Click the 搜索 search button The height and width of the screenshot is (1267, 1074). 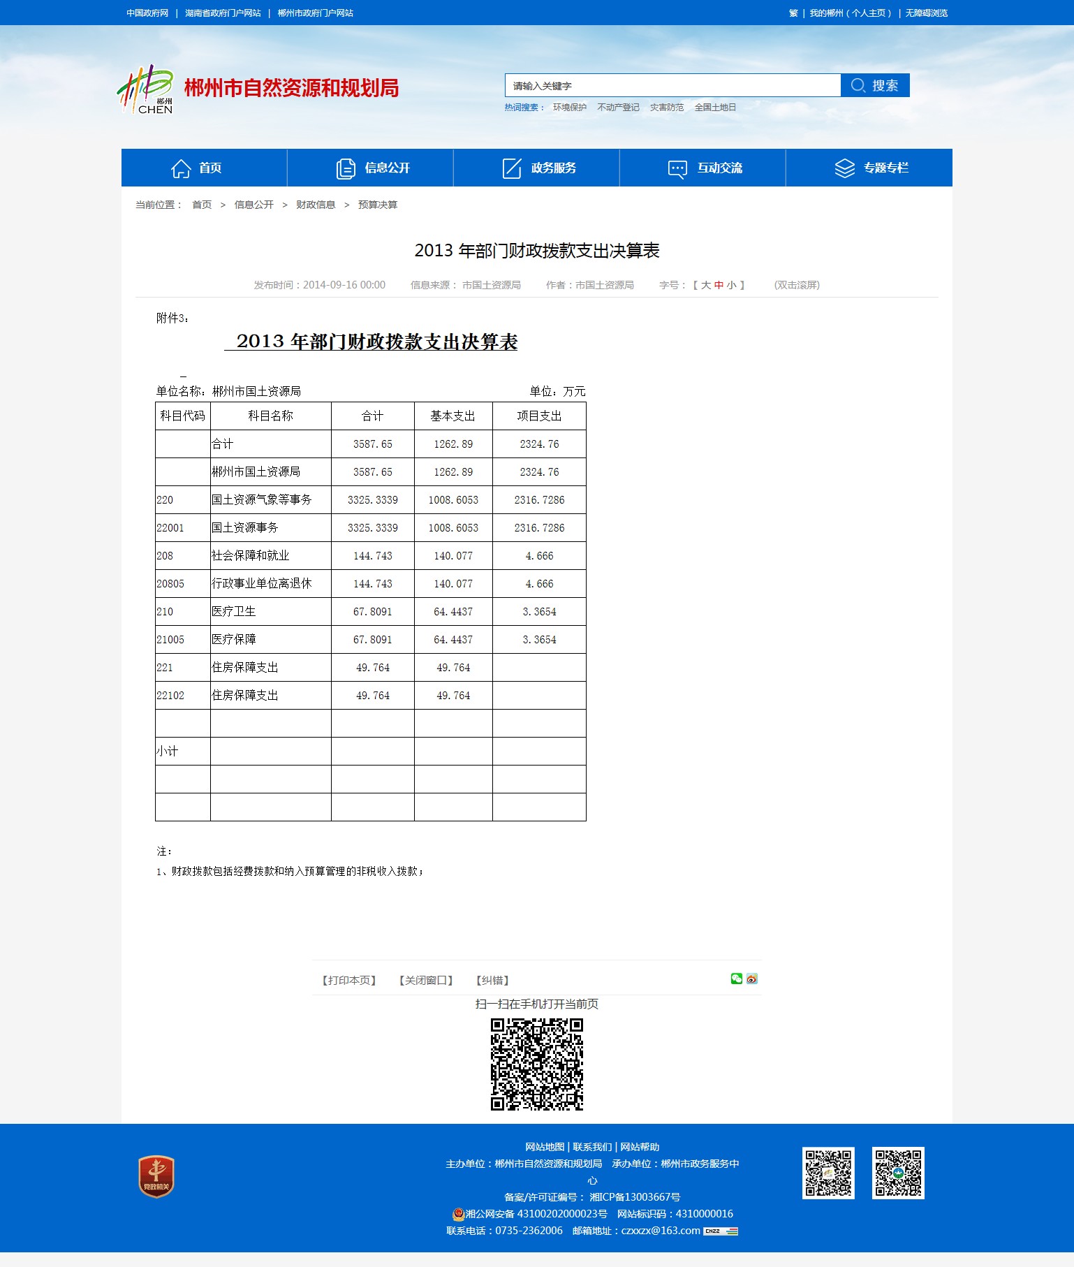coord(875,85)
